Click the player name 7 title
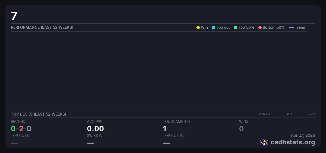Image resolution: width=326 pixels, height=153 pixels. [14, 16]
